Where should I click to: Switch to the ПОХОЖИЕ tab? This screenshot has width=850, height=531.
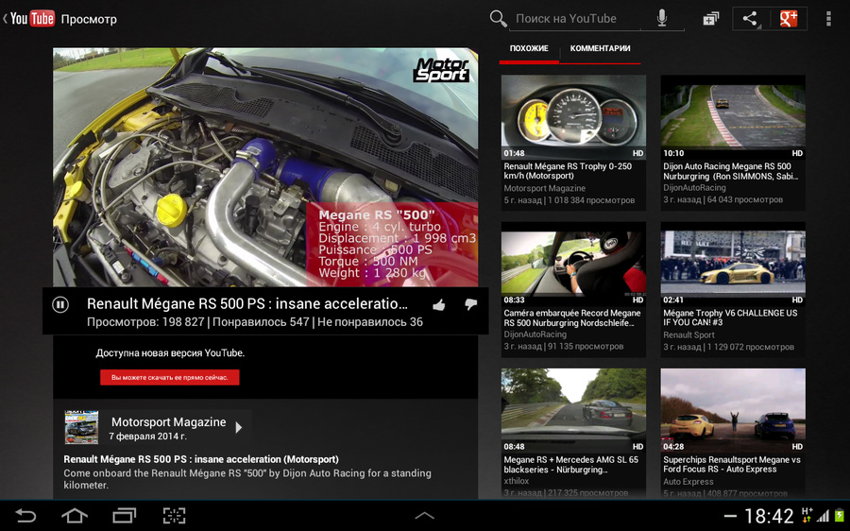click(x=529, y=48)
